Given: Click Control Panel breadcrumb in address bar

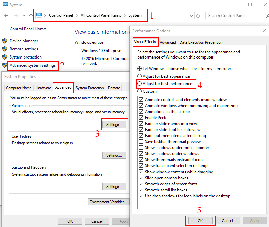Looking at the screenshot, I should pos(61,15).
